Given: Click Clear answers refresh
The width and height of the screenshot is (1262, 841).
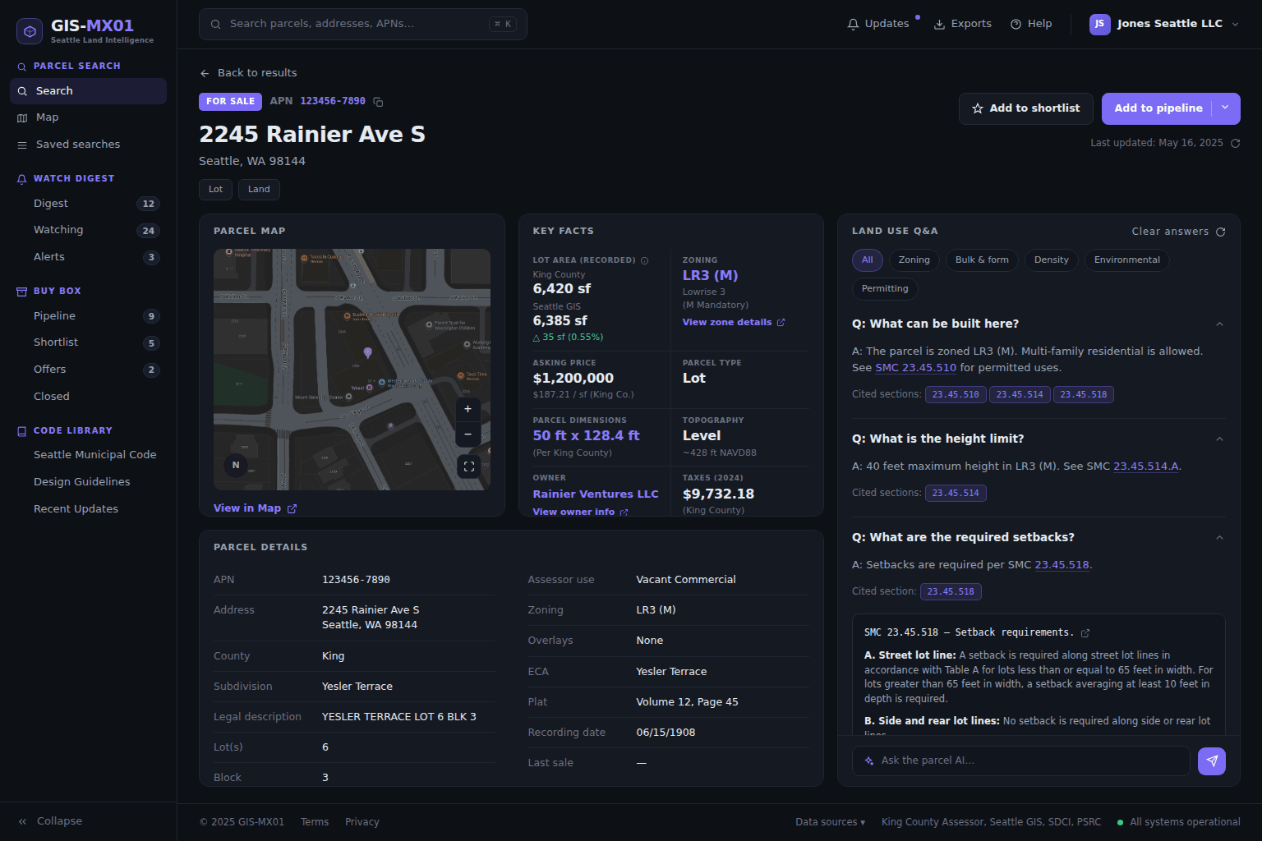Looking at the screenshot, I should (1178, 232).
